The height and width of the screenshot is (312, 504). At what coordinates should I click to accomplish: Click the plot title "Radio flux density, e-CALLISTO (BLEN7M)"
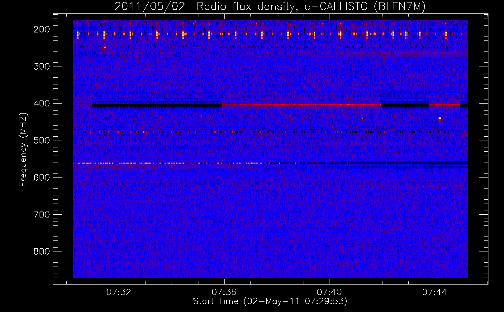[x=311, y=7]
